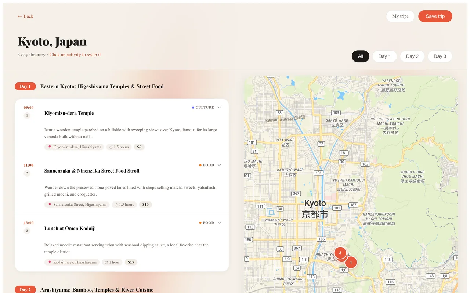This screenshot has width=470, height=293.
Task: Filter the itinerary to Day 1
Action: [384, 56]
